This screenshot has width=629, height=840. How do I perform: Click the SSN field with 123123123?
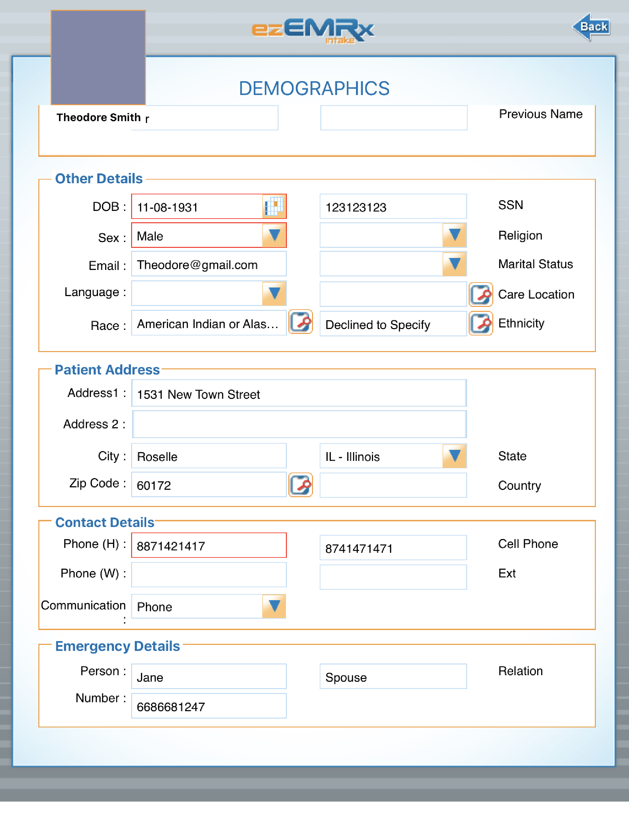pyautogui.click(x=393, y=207)
